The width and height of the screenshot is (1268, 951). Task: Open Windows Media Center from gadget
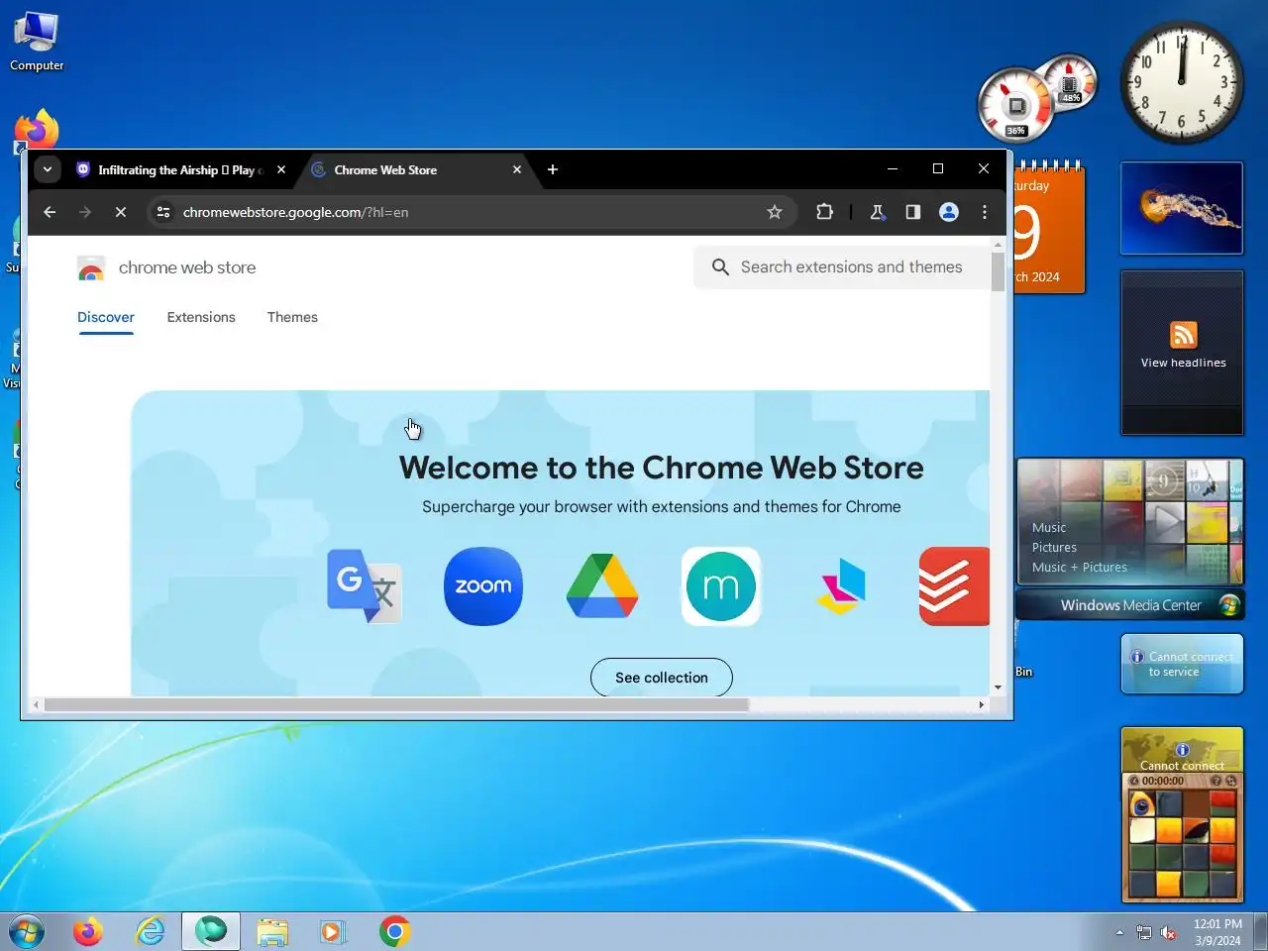[x=1130, y=605]
